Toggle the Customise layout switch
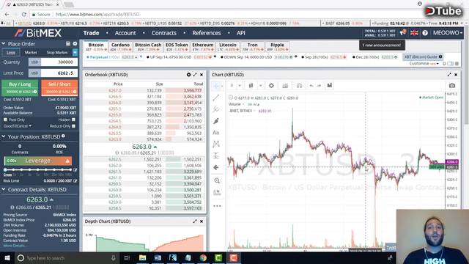Image resolution: width=469 pixels, height=264 pixels. click(x=450, y=64)
